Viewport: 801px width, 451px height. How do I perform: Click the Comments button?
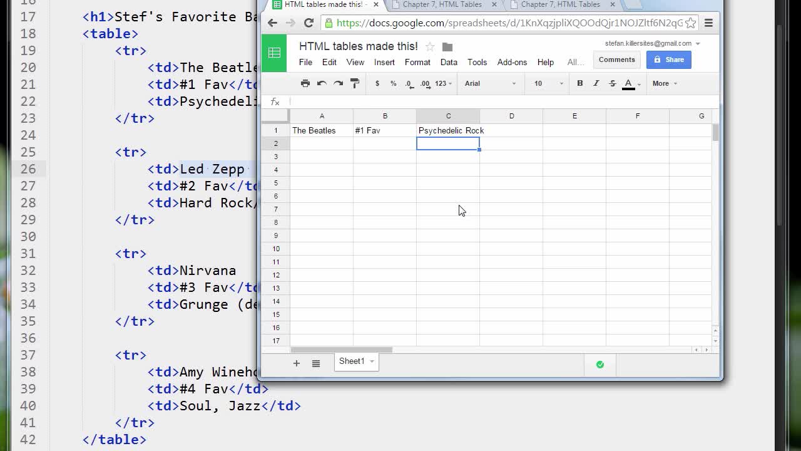616,60
